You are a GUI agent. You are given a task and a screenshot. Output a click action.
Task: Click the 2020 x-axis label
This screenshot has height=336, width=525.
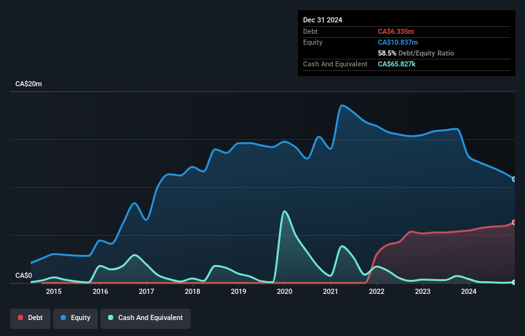pyautogui.click(x=285, y=291)
